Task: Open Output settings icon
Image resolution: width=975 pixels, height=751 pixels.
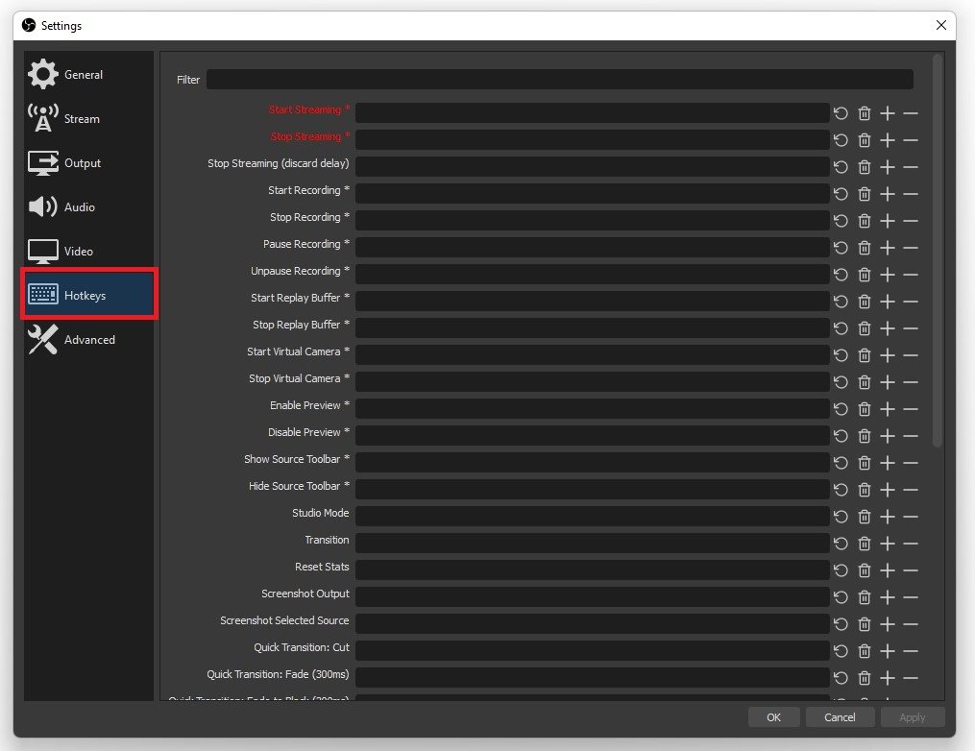Action: pyautogui.click(x=43, y=163)
